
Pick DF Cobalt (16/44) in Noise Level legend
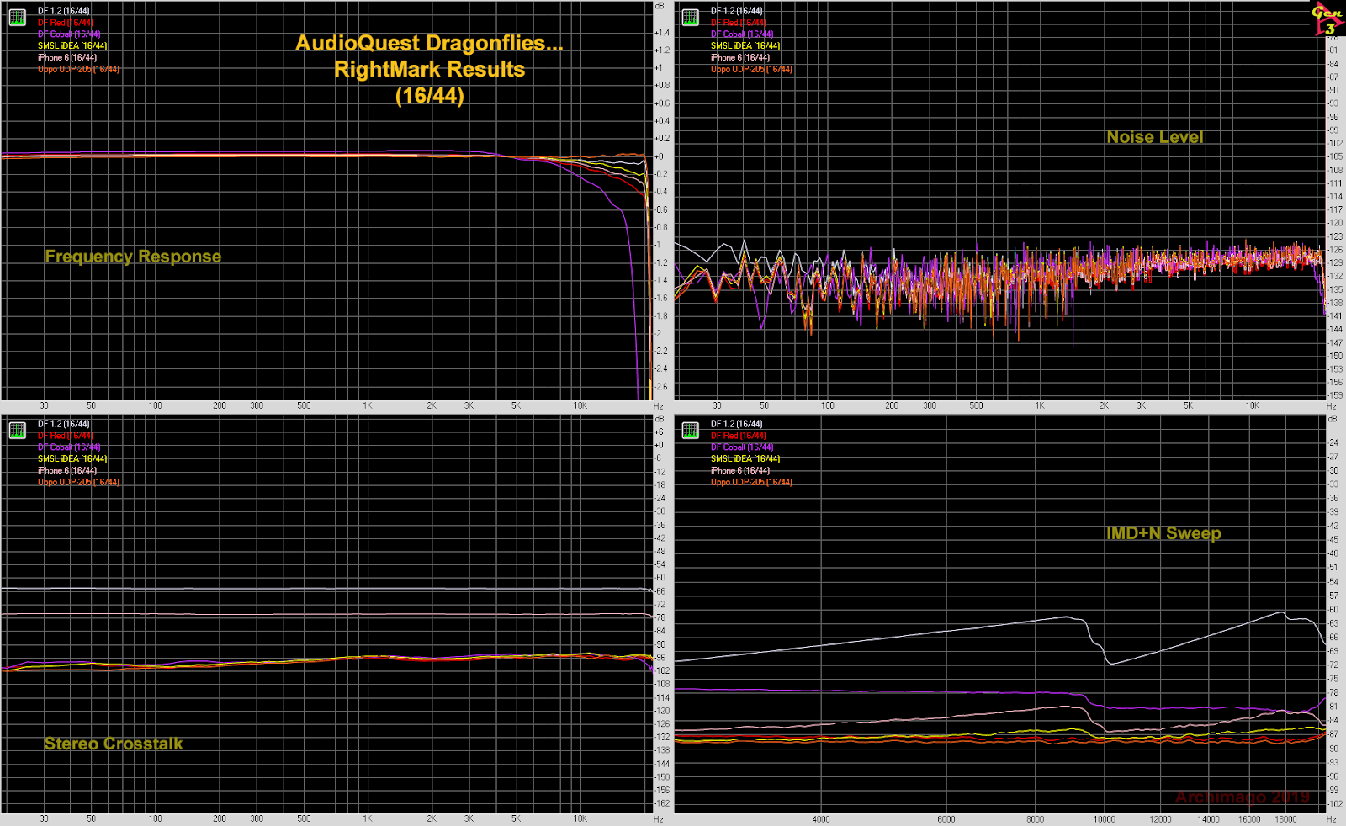tap(742, 34)
